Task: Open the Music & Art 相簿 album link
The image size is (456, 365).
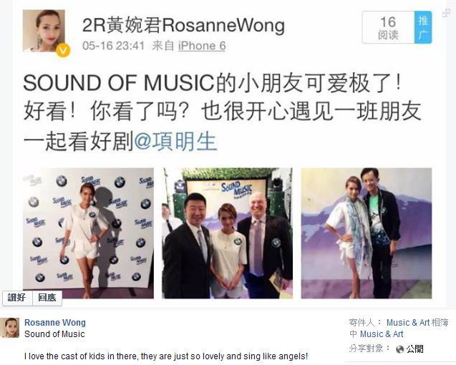Action: pyautogui.click(x=417, y=323)
